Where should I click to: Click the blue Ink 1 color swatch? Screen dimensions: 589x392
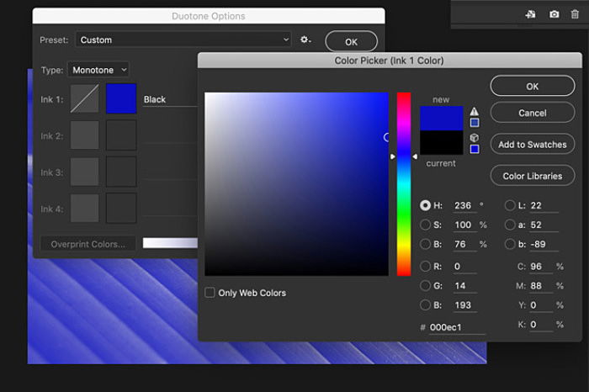point(121,98)
